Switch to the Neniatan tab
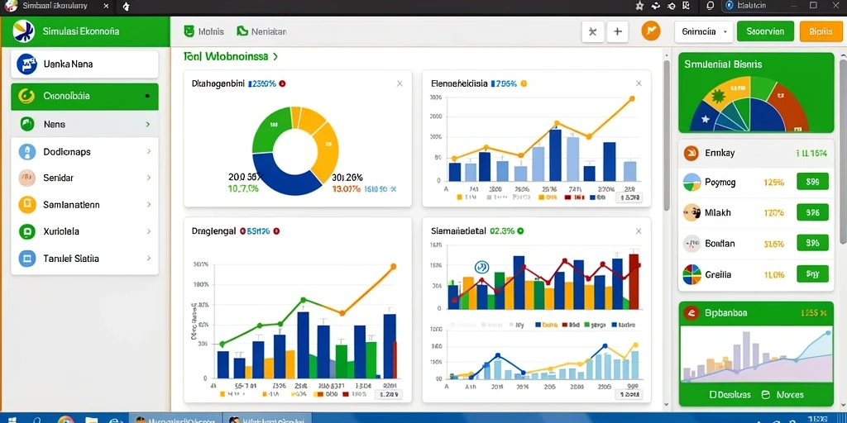847x423 pixels. 262,31
